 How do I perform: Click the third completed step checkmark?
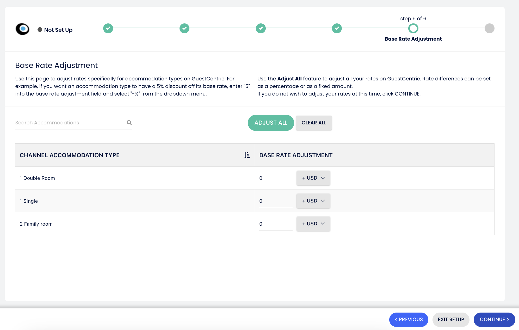[261, 28]
